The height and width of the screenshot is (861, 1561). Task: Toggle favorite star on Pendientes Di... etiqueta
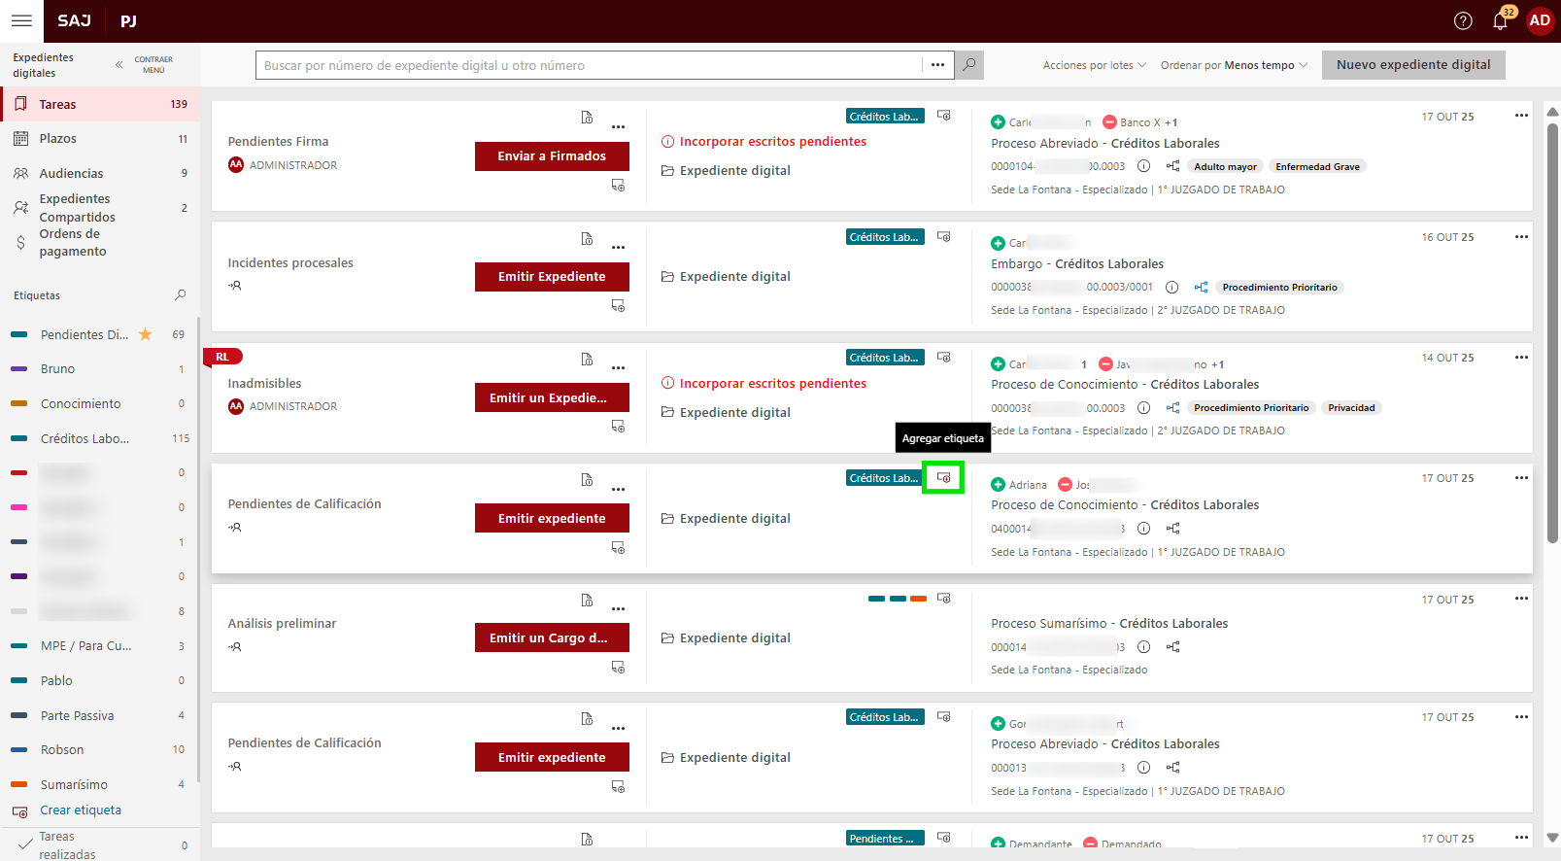146,334
